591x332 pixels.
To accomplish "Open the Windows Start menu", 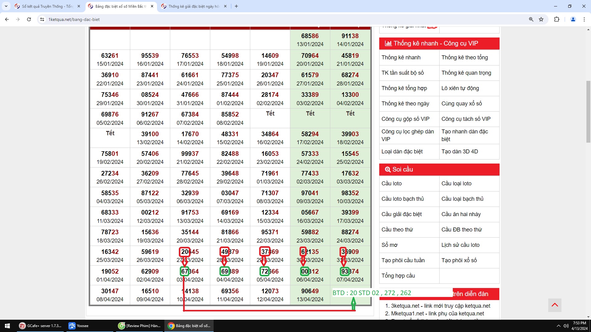I will (x=7, y=326).
